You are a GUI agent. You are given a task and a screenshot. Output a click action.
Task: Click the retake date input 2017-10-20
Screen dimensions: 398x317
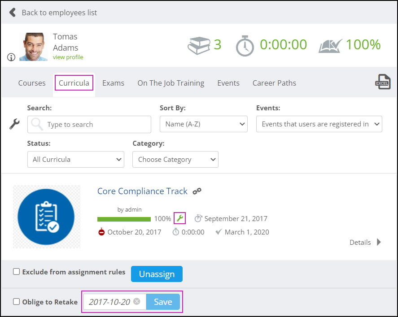click(x=115, y=301)
